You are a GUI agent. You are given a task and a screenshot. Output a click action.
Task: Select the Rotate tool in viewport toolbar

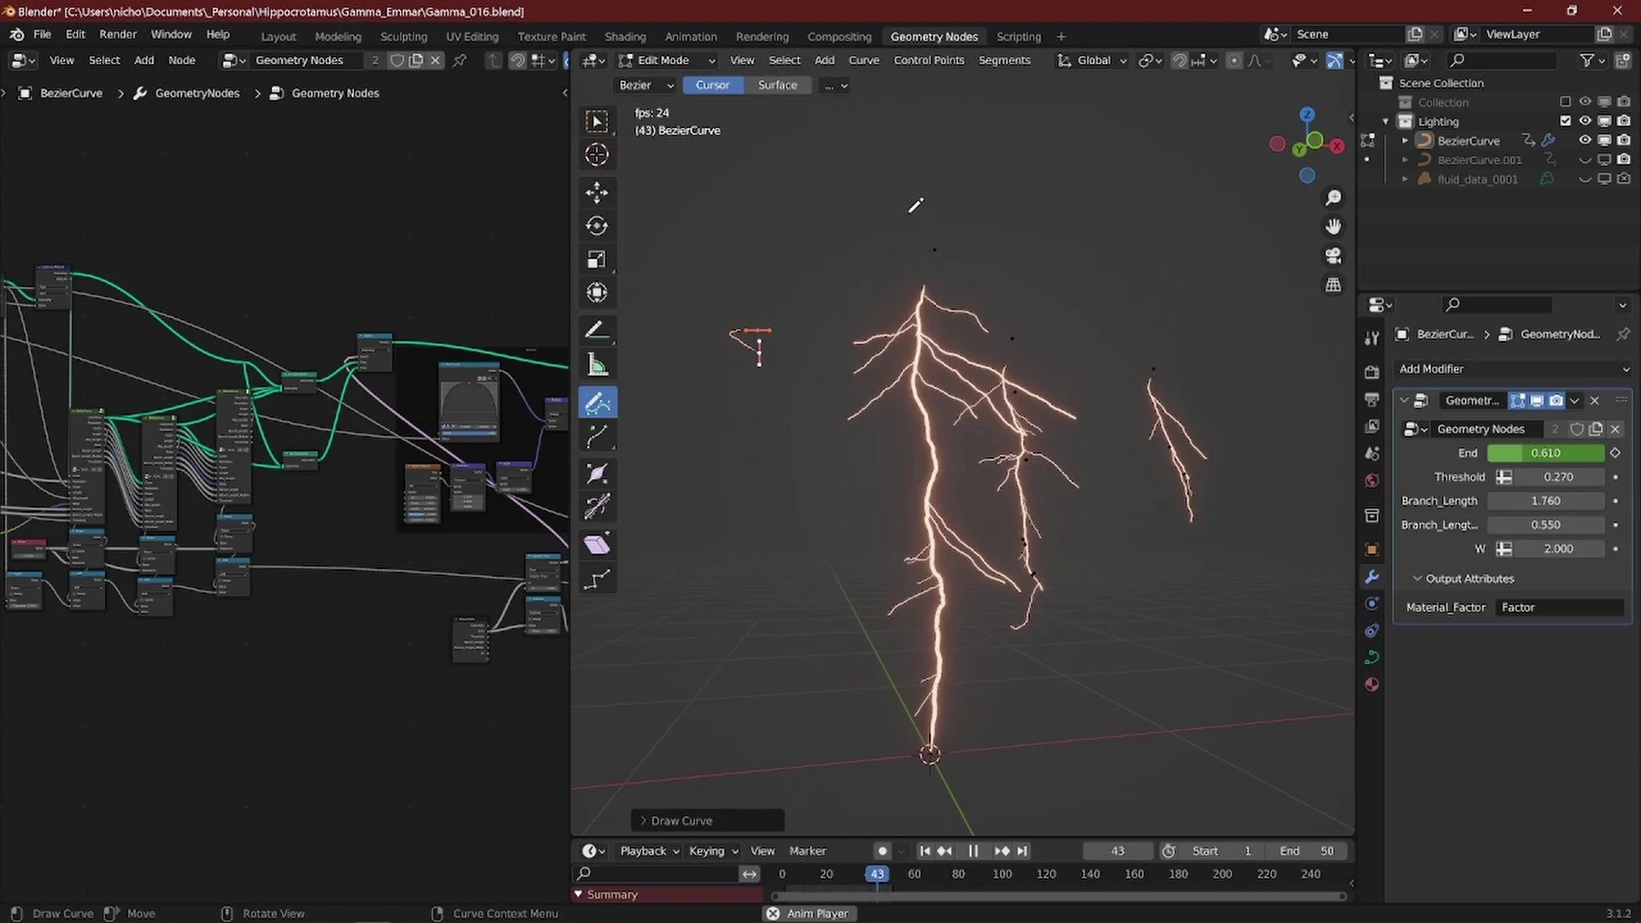597,226
